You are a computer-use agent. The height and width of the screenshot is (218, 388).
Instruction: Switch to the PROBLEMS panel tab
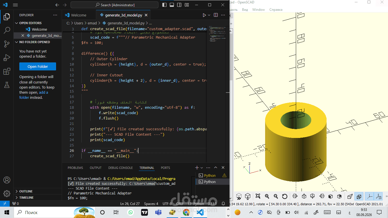75,168
